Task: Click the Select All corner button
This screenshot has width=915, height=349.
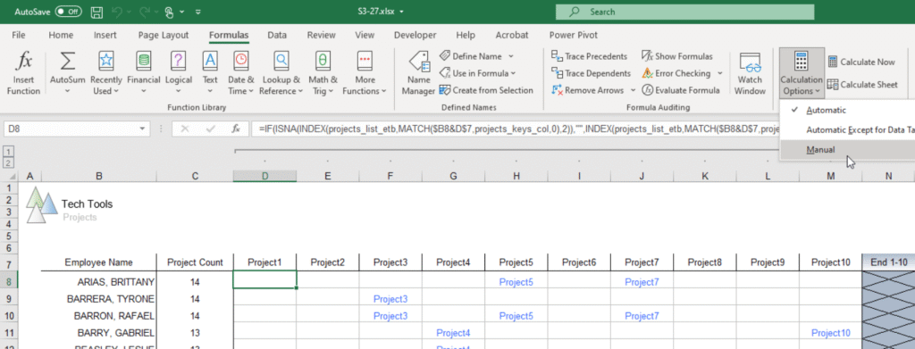Action: [9, 176]
